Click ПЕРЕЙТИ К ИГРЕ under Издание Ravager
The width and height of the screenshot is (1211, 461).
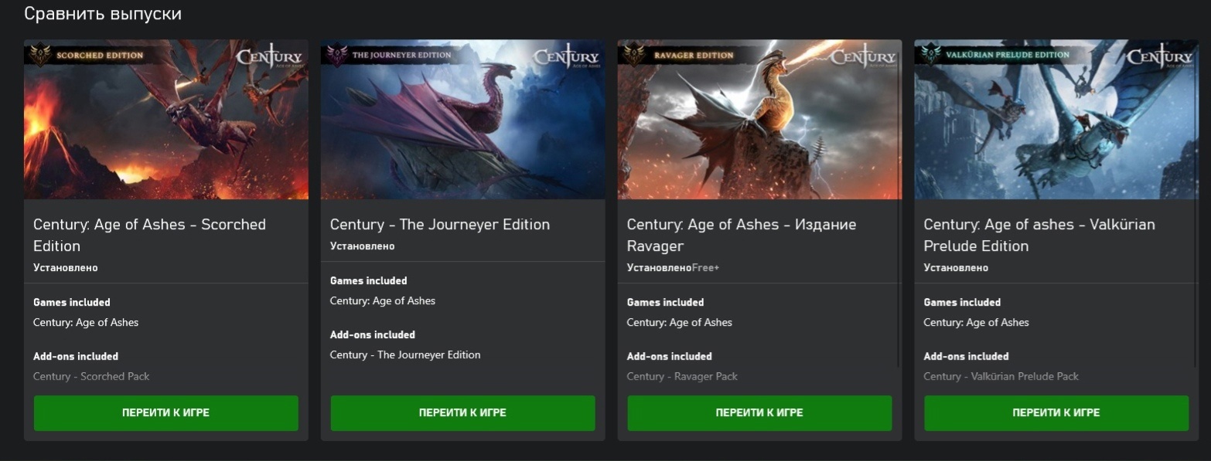pyautogui.click(x=760, y=413)
